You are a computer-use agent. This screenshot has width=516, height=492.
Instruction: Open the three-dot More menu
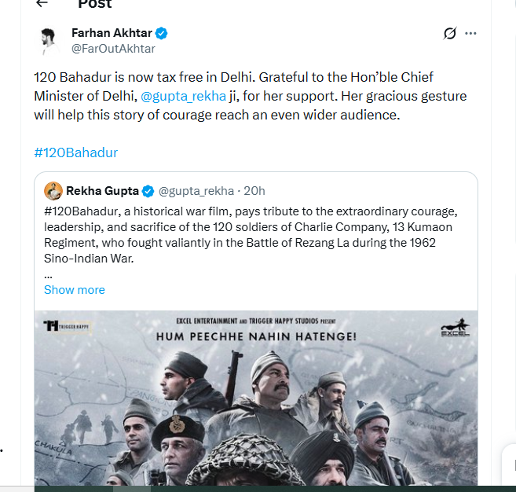[470, 34]
